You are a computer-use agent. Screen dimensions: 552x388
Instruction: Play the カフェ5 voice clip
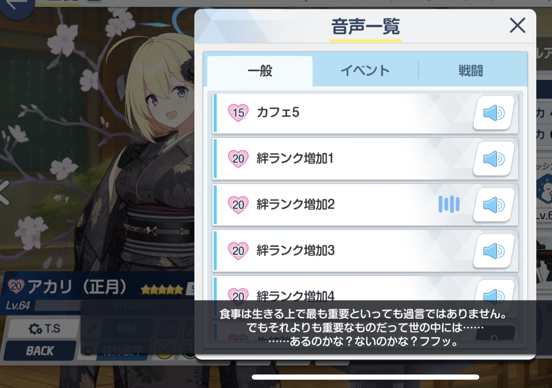(x=494, y=113)
